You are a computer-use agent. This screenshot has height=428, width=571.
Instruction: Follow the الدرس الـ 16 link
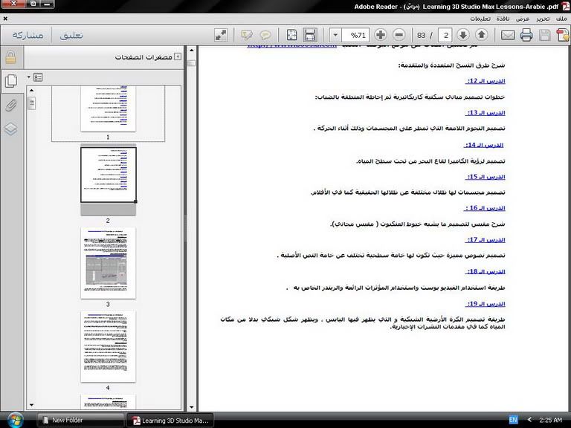pos(485,208)
